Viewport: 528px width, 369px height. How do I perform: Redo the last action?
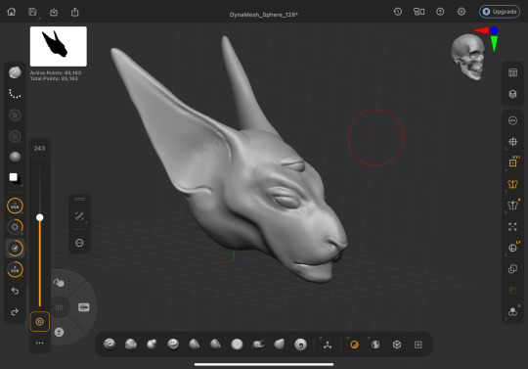pos(15,312)
